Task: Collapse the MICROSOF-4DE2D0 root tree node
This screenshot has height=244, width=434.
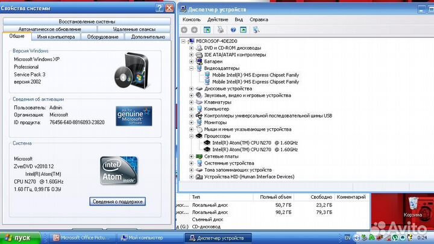Action: 183,41
